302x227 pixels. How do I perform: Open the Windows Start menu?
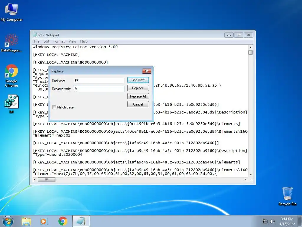coord(8,221)
